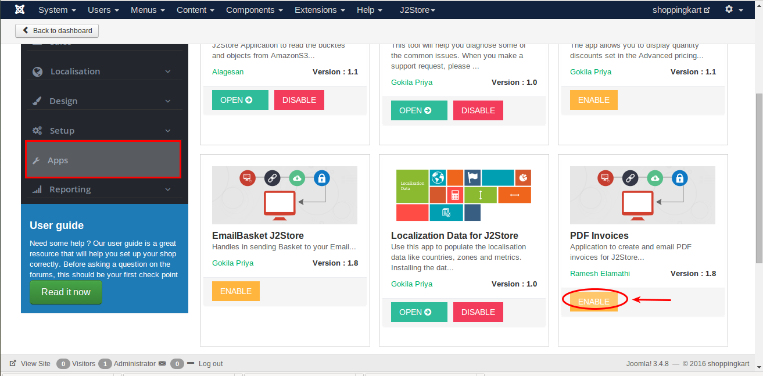Disable the diagnostic tool app version 1.0
Image resolution: width=763 pixels, height=376 pixels.
(x=478, y=110)
